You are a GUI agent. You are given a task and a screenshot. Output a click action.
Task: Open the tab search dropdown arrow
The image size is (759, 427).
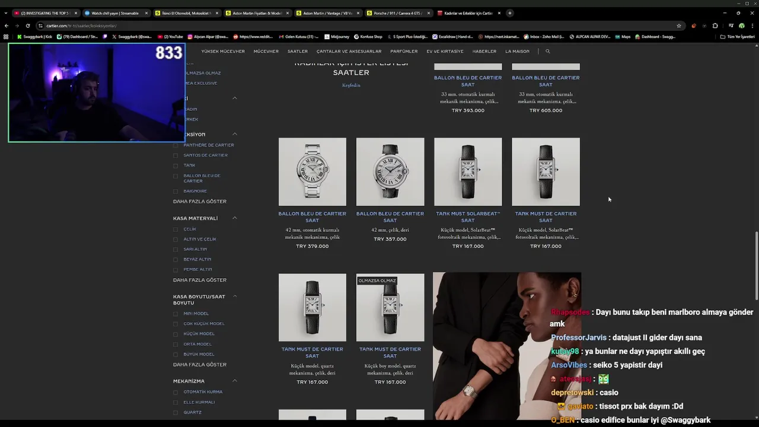[7, 13]
